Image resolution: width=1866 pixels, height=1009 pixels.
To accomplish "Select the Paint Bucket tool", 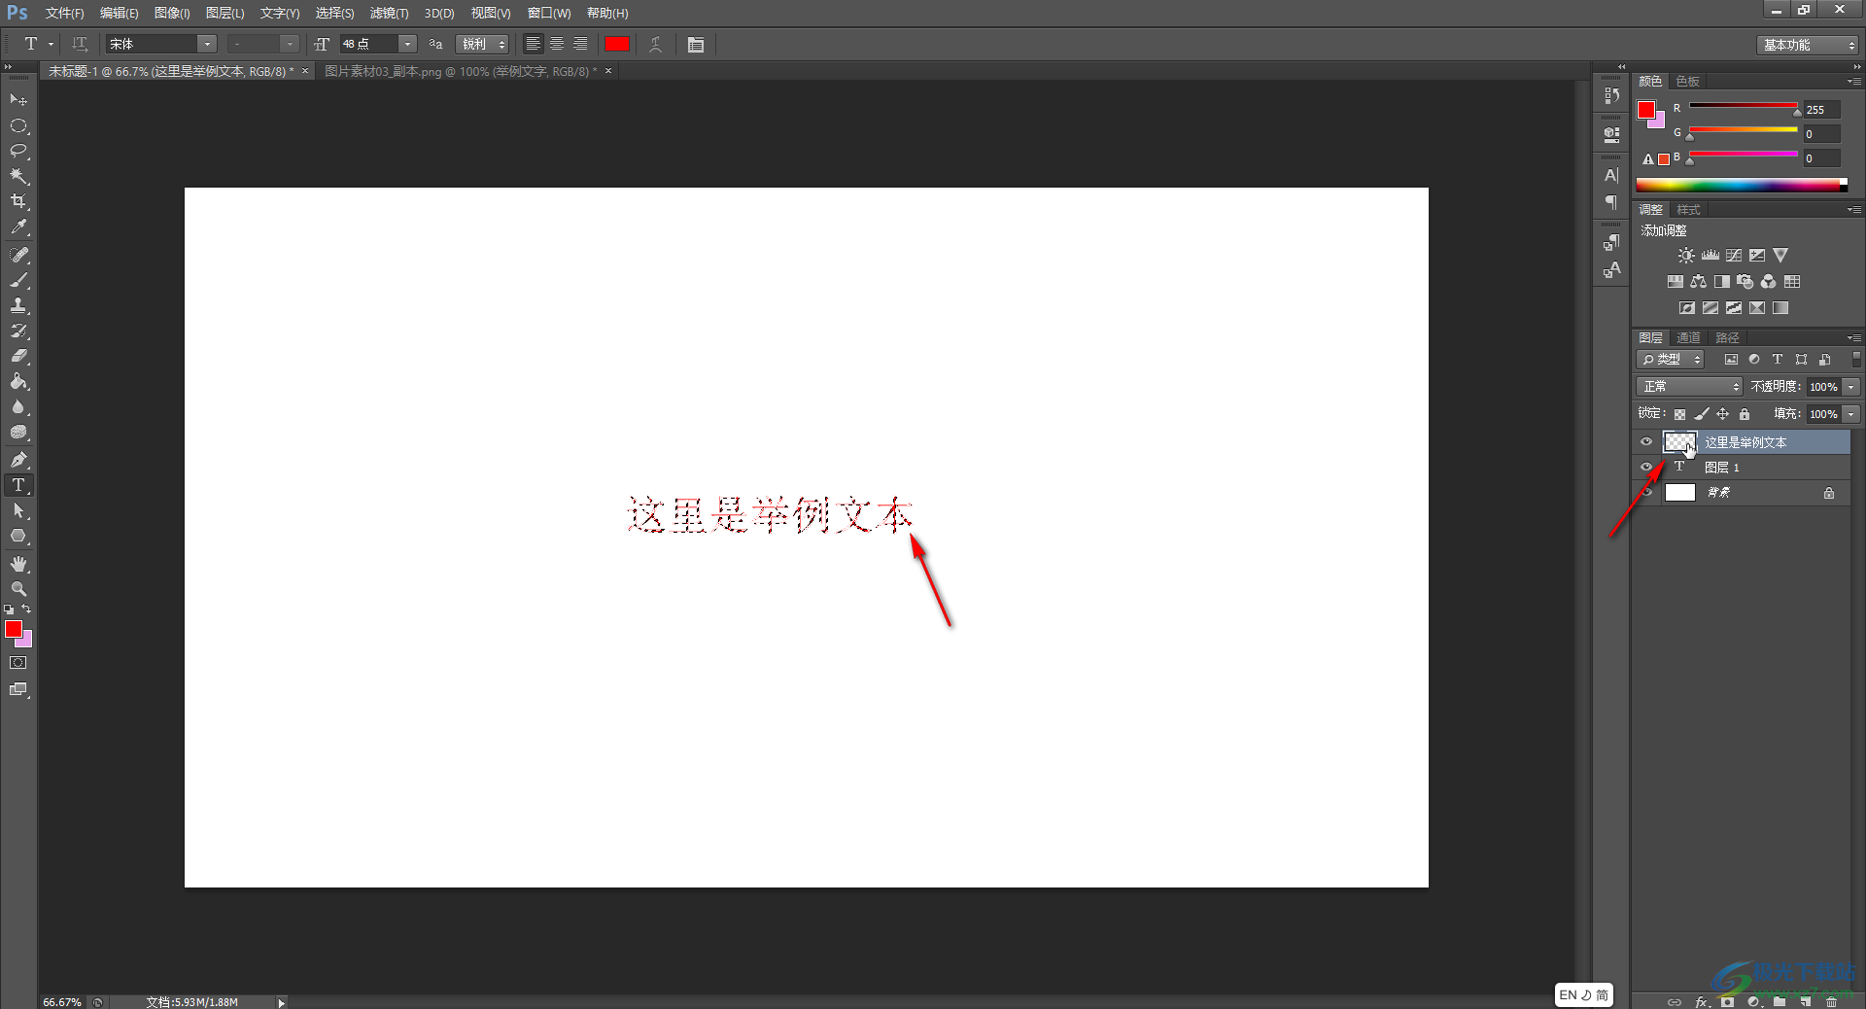I will pyautogui.click(x=18, y=381).
